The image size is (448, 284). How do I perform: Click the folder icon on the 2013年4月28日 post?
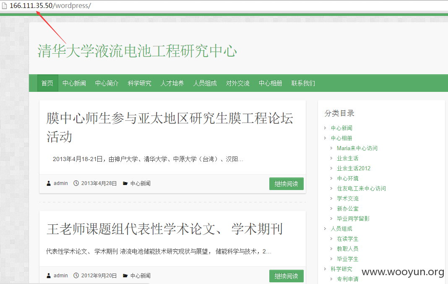pos(125,183)
